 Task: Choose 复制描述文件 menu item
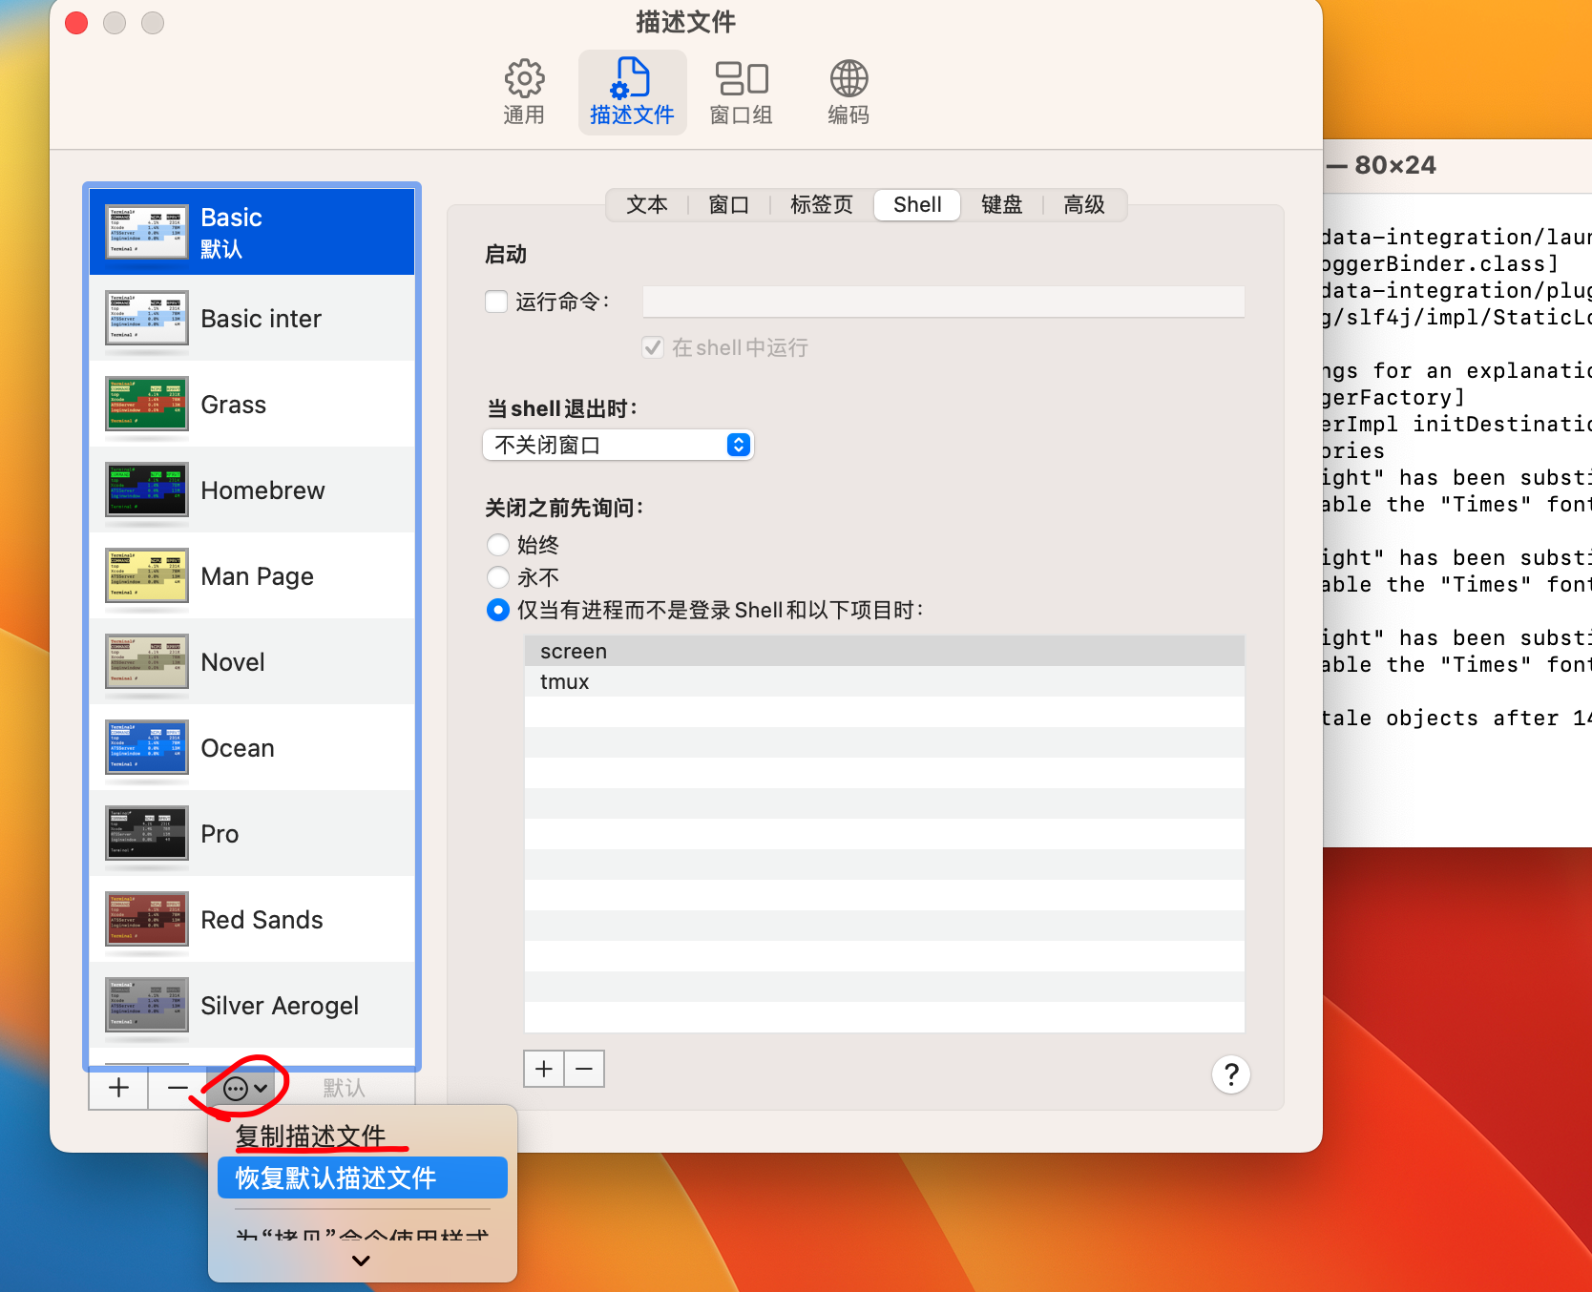tap(311, 1136)
